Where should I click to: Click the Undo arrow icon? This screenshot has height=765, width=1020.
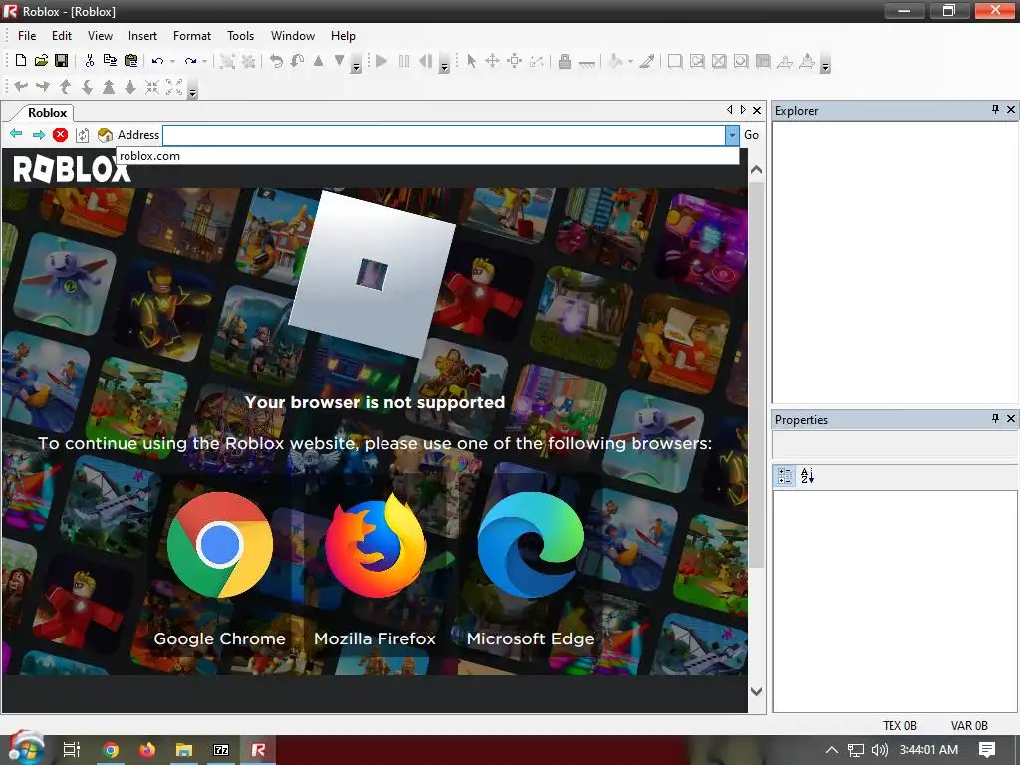coord(157,61)
